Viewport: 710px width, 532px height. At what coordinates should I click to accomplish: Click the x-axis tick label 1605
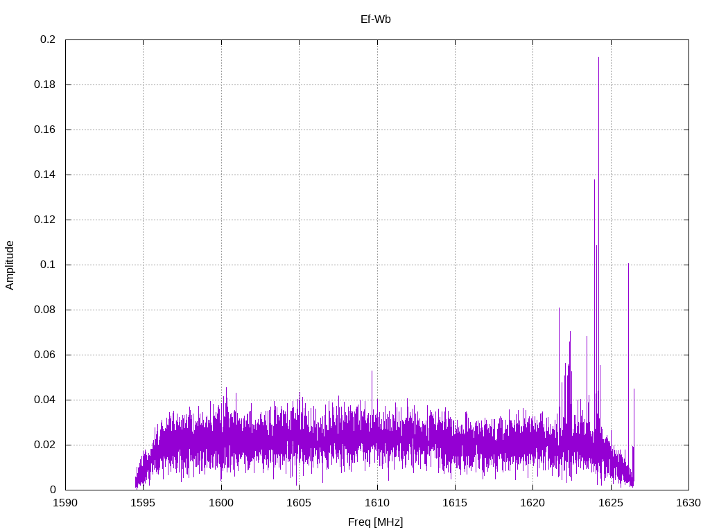[x=299, y=503]
